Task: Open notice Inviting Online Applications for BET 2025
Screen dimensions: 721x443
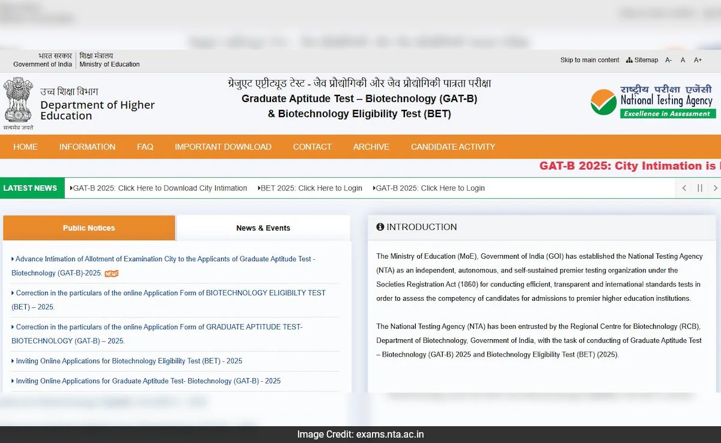Action: pos(129,361)
